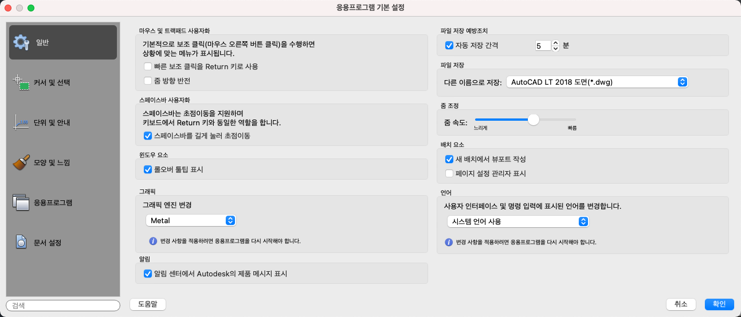The height and width of the screenshot is (317, 741).
Task: Open the 단위 및 안내 ruler icon
Action: (x=21, y=122)
